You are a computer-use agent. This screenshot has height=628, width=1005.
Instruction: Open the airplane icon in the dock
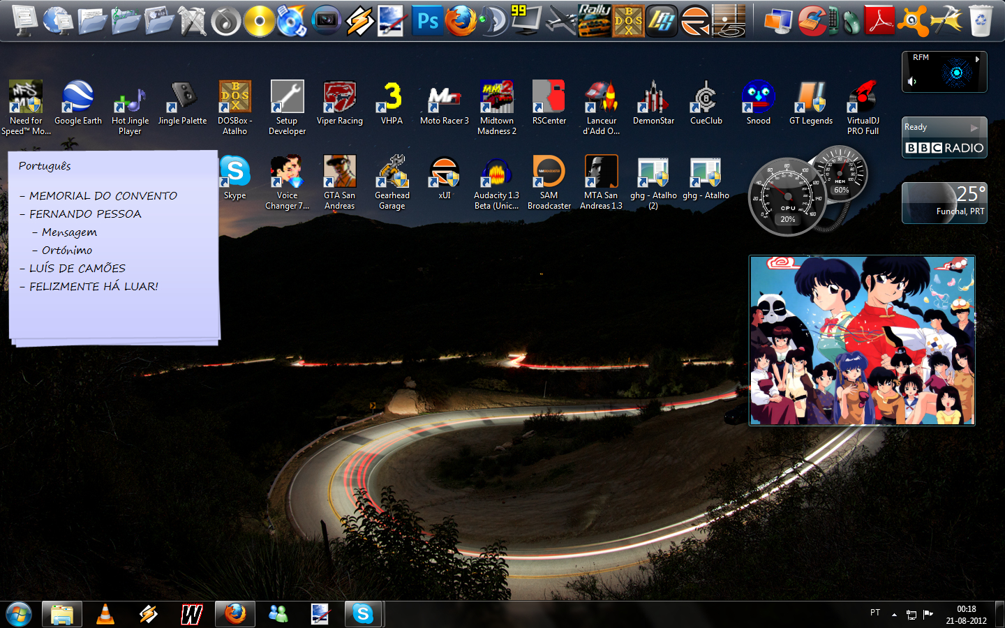(561, 21)
